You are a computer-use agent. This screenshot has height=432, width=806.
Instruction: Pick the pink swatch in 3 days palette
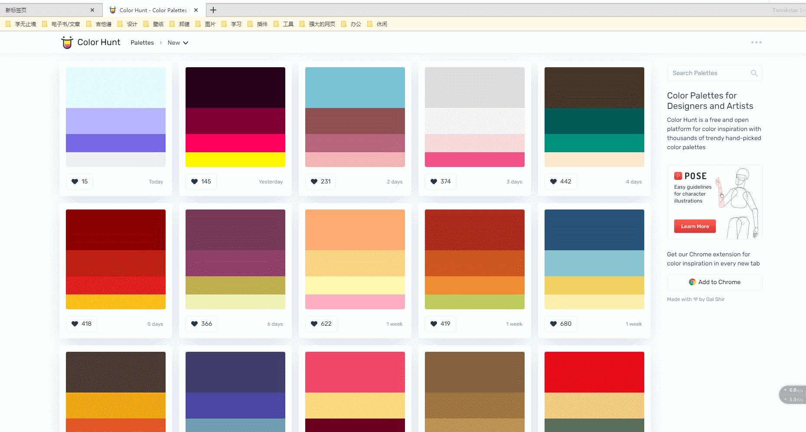click(475, 160)
